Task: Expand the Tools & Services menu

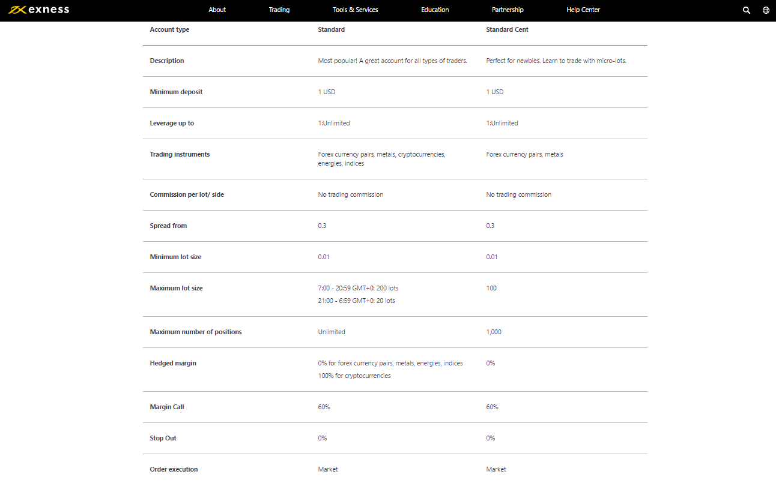Action: click(356, 10)
